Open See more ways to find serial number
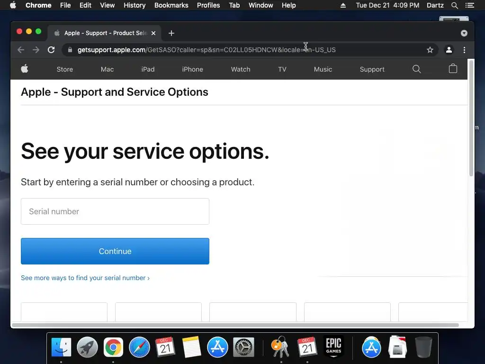This screenshot has width=485, height=364. [85, 278]
